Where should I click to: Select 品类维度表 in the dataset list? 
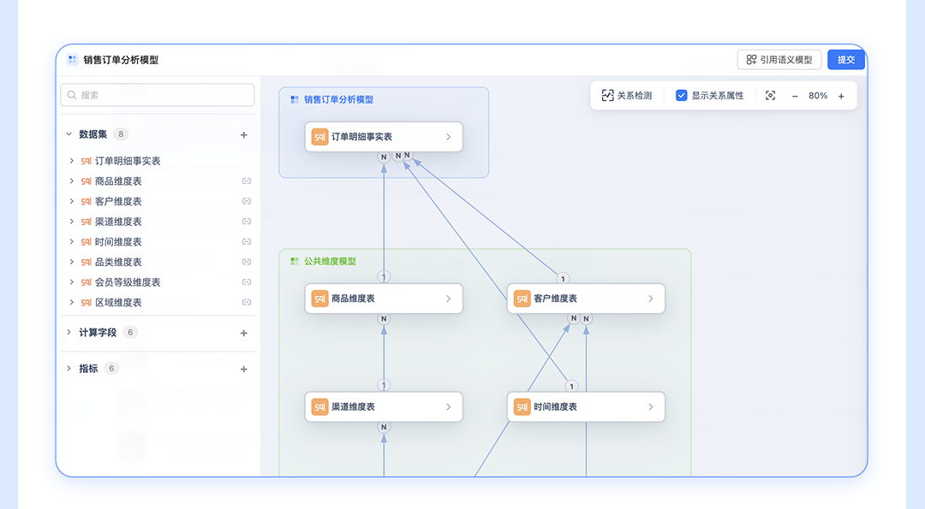point(118,262)
